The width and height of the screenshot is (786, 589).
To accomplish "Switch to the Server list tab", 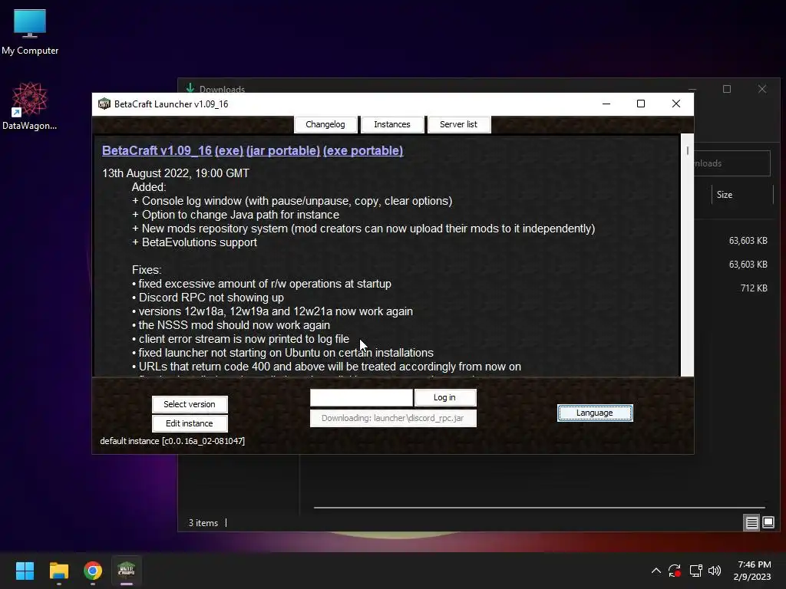I will (459, 124).
